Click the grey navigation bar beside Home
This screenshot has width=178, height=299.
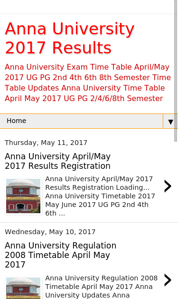click(94, 121)
